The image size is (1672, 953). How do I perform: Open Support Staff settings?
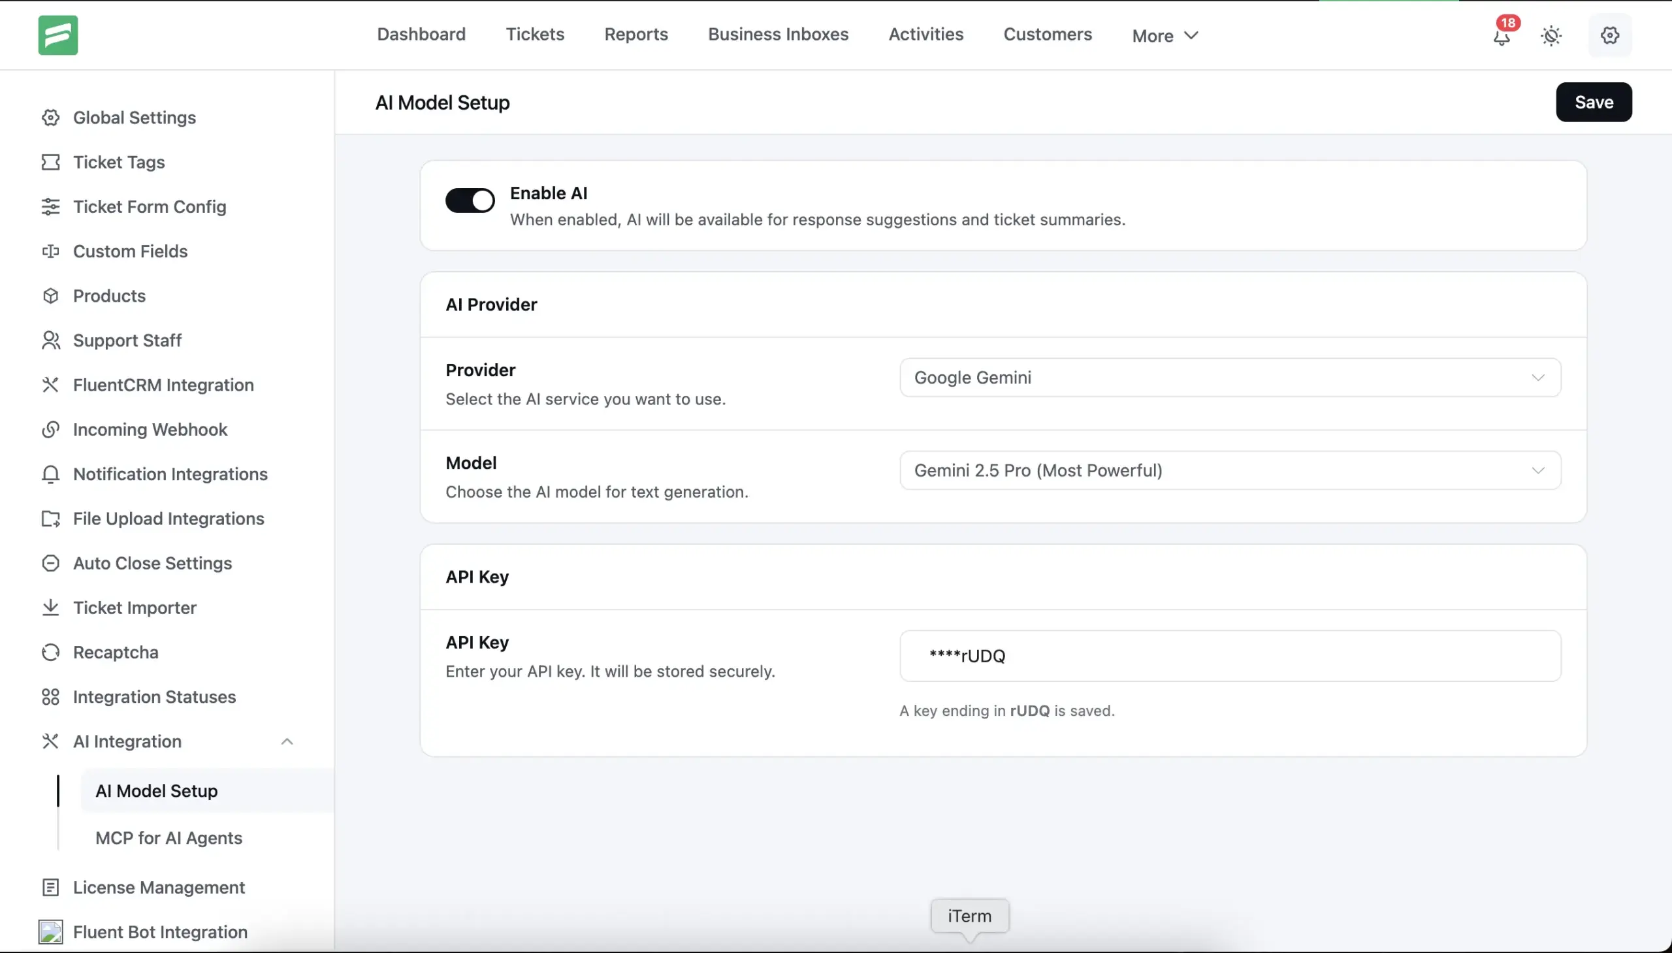[x=127, y=340]
